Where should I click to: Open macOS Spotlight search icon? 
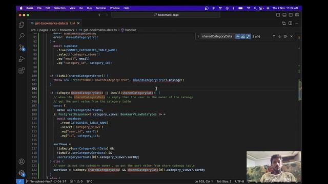tap(255, 8)
